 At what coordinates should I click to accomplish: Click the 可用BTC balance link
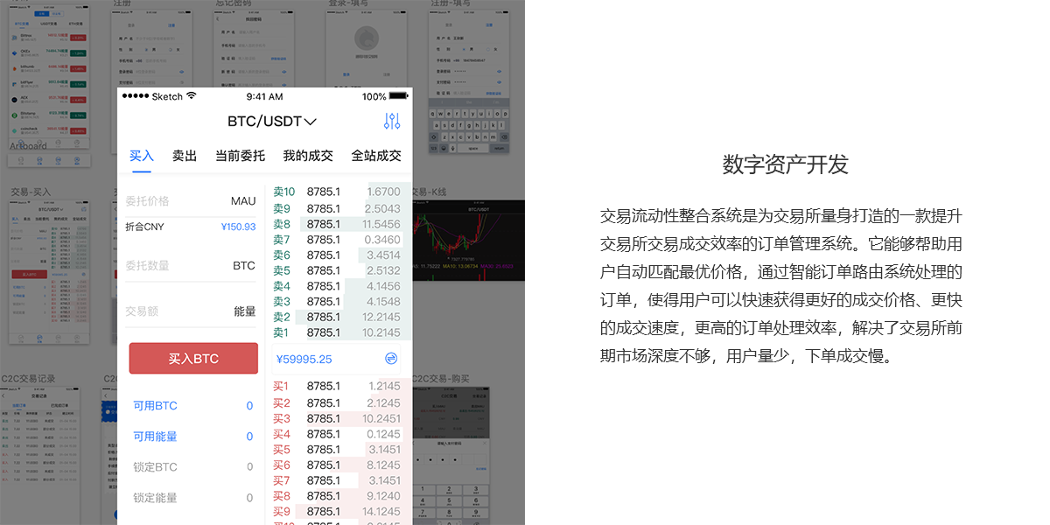pos(155,406)
